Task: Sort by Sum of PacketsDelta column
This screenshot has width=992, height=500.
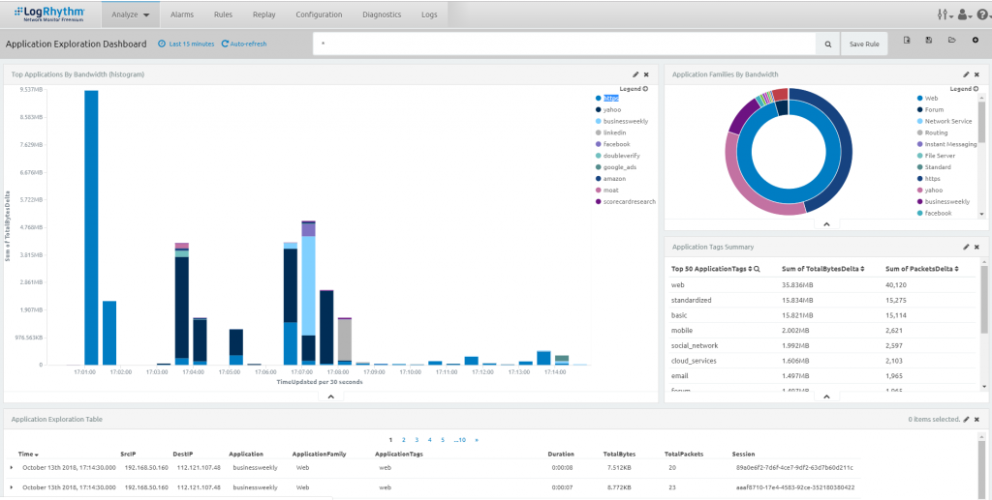Action: coord(922,269)
